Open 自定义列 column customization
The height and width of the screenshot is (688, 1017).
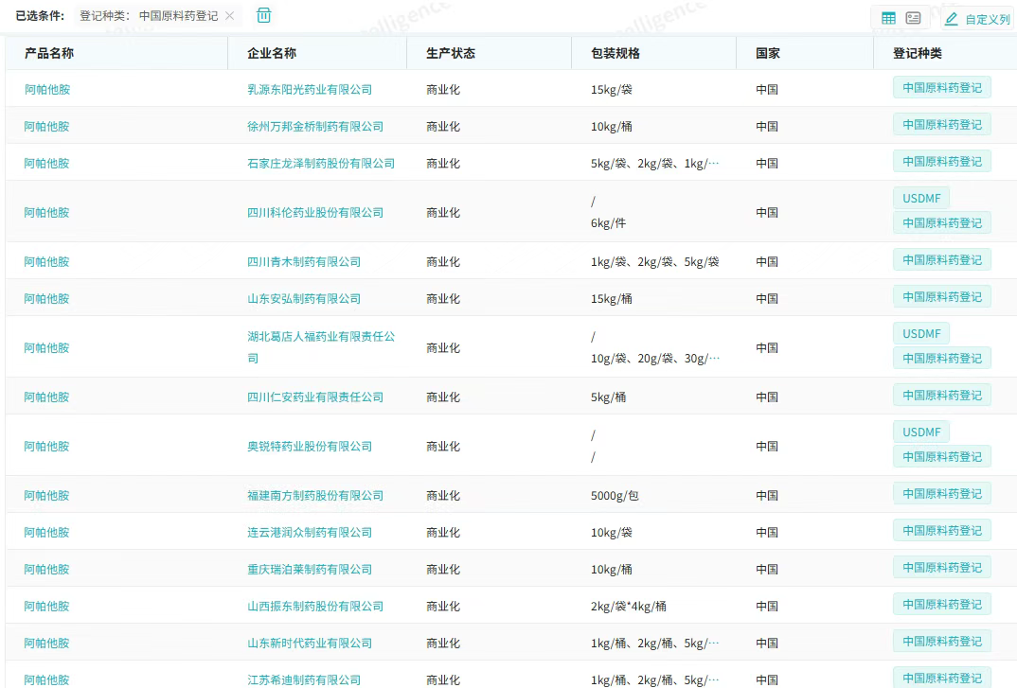click(977, 19)
